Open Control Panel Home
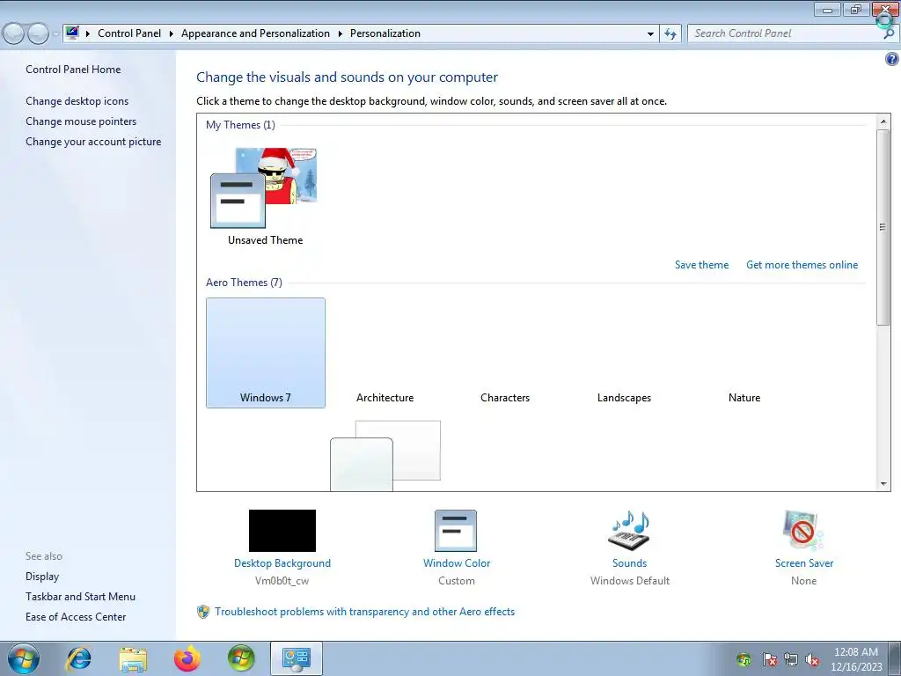This screenshot has height=676, width=901. point(73,70)
